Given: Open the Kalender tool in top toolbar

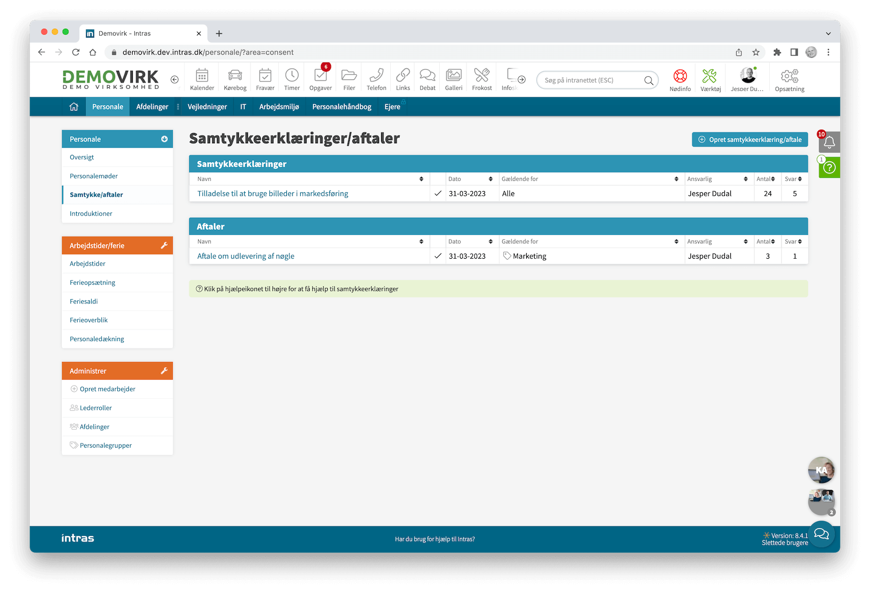Looking at the screenshot, I should 202,79.
